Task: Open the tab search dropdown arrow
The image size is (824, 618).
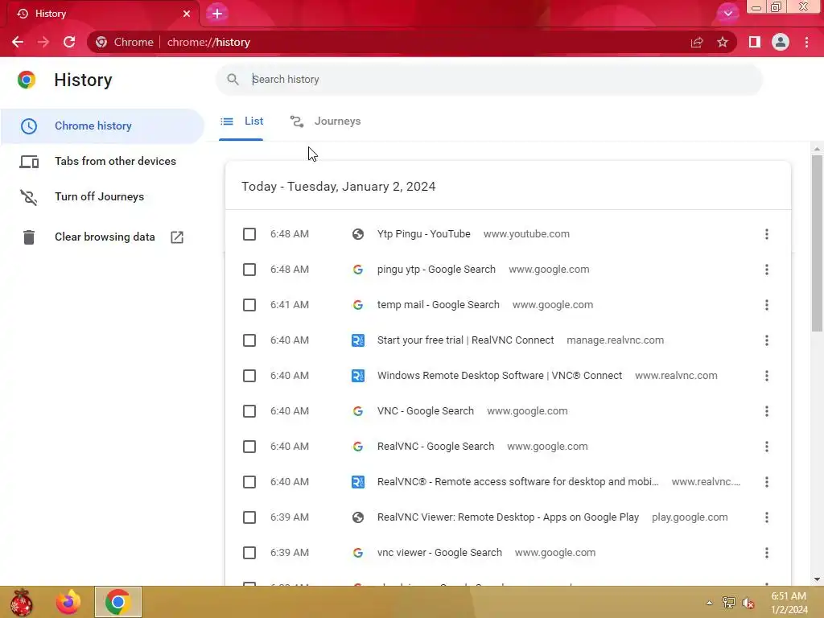Action: click(727, 13)
